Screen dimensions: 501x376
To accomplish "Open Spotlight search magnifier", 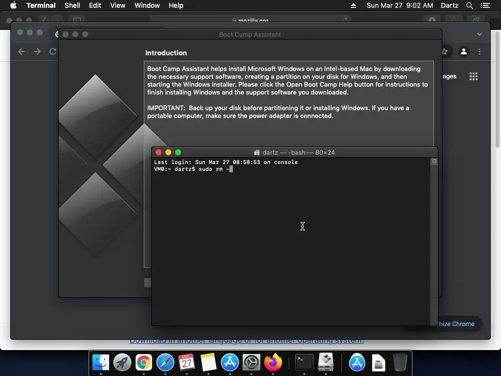I will [x=469, y=5].
